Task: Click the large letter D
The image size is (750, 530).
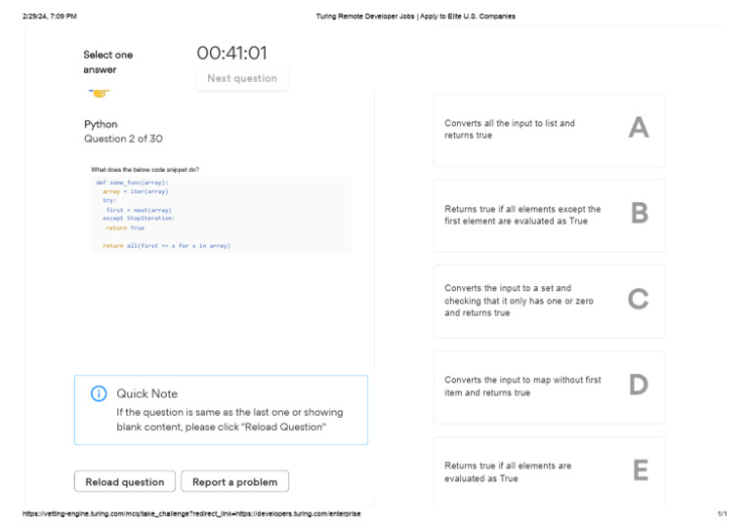Action: (x=639, y=386)
